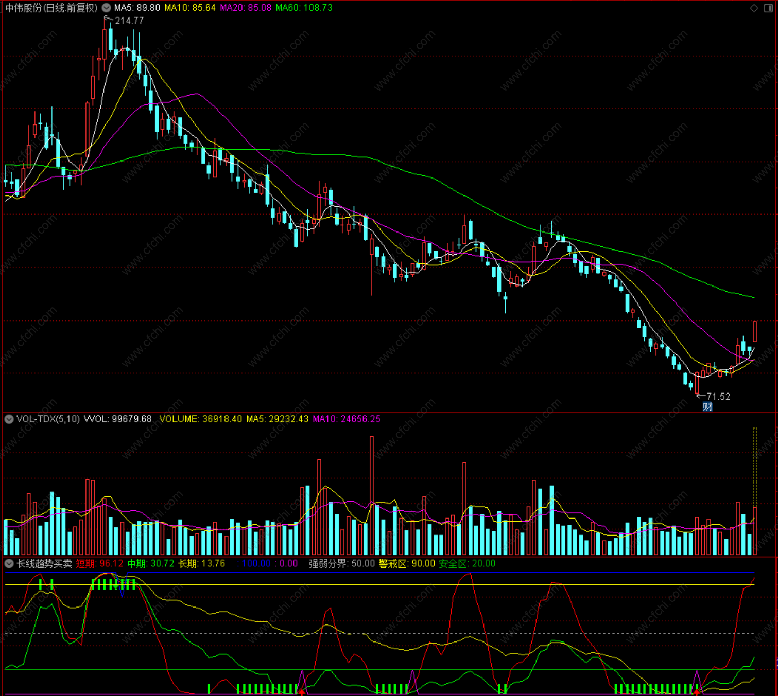
Task: Click the window layout icon at top right
Action: pyautogui.click(x=768, y=8)
